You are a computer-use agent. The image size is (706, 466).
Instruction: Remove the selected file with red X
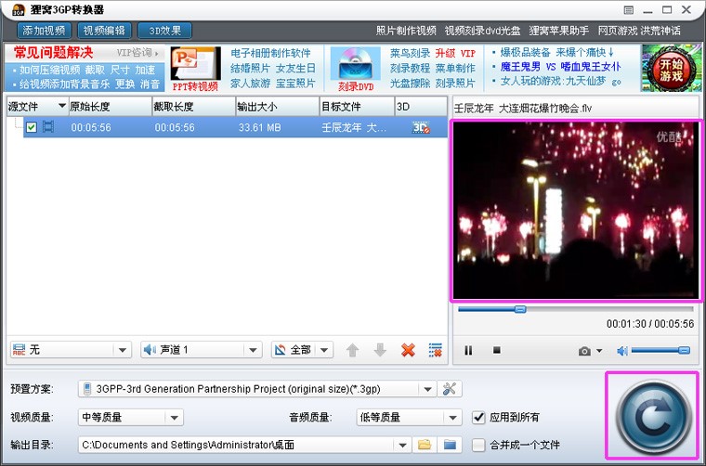tap(407, 350)
